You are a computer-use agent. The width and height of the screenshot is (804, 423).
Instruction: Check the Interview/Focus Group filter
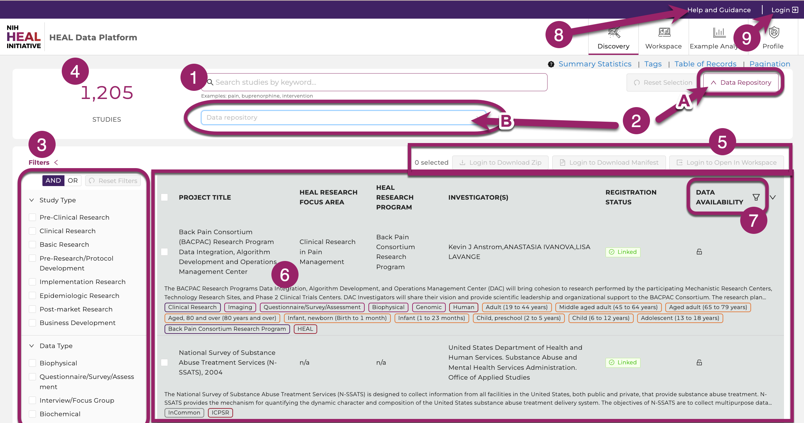33,400
